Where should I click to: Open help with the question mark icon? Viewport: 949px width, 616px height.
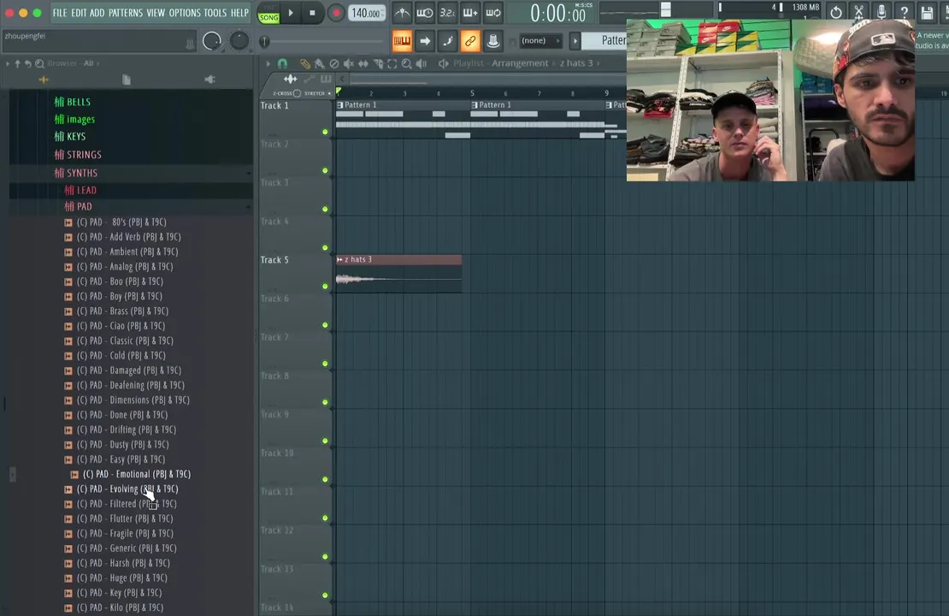coord(905,12)
